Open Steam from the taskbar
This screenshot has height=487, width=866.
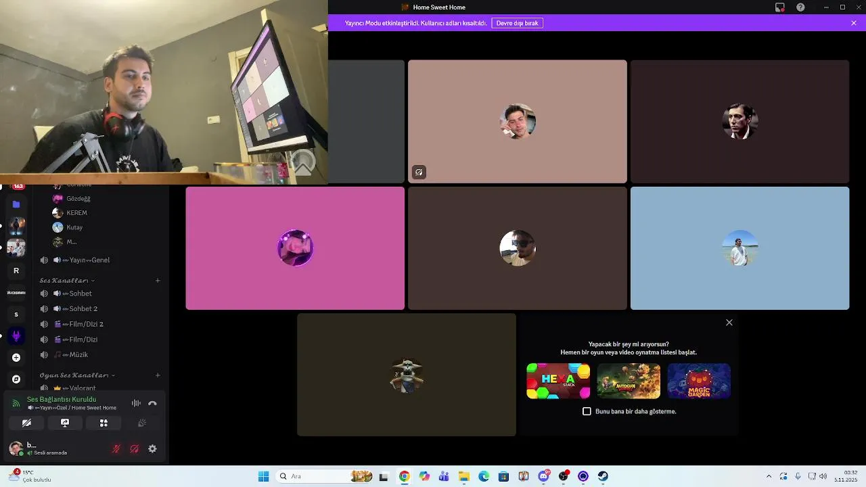603,476
